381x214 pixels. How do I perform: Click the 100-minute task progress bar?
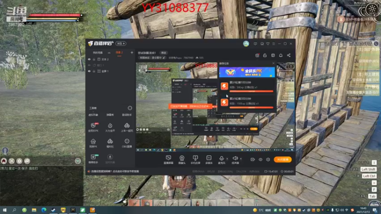(x=251, y=91)
